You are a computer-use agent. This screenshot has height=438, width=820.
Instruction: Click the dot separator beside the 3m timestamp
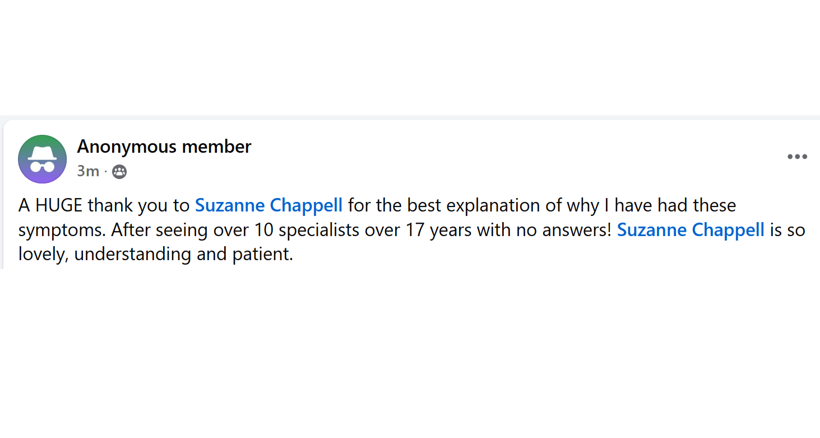pos(105,171)
